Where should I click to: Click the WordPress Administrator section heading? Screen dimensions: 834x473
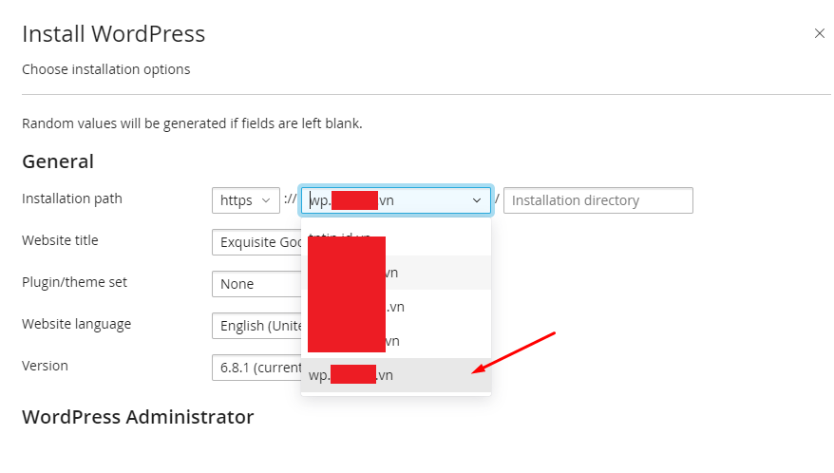pyautogui.click(x=138, y=417)
